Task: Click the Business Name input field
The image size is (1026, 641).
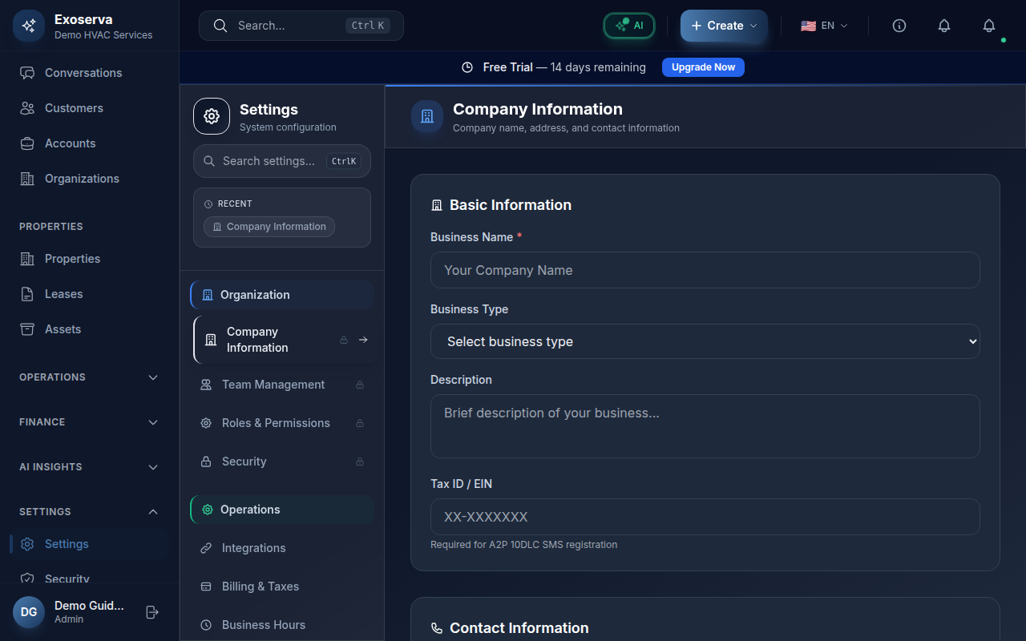Action: [705, 270]
